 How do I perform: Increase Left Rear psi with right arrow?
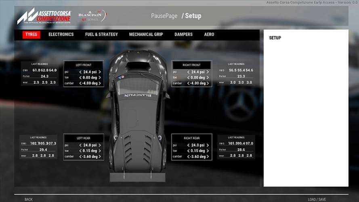[100, 145]
